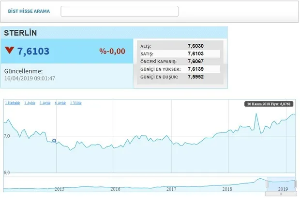This screenshot has width=300, height=198.
Task: Click the BİST hisse arama search field
Action: pyautogui.click(x=120, y=11)
